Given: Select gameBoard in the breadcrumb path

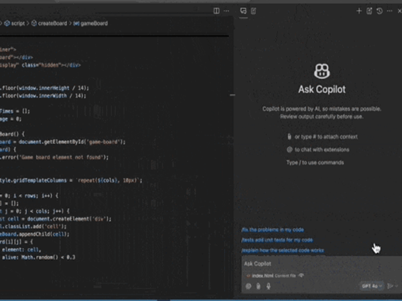Looking at the screenshot, I should (x=93, y=23).
